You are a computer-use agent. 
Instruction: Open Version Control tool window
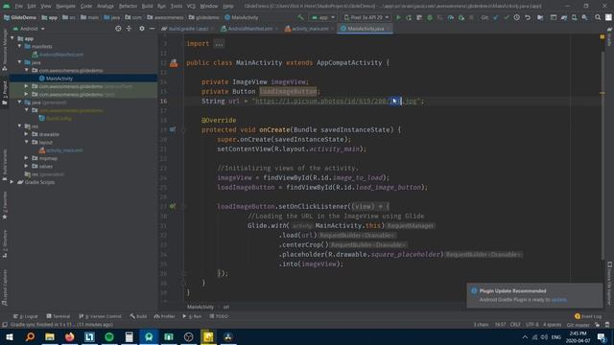[100, 316]
